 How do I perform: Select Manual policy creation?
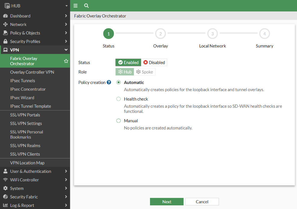click(x=118, y=120)
